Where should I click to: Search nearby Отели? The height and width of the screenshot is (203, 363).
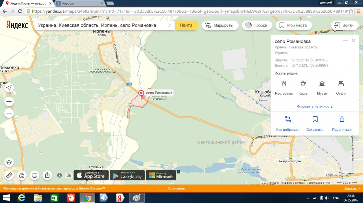[341, 88]
